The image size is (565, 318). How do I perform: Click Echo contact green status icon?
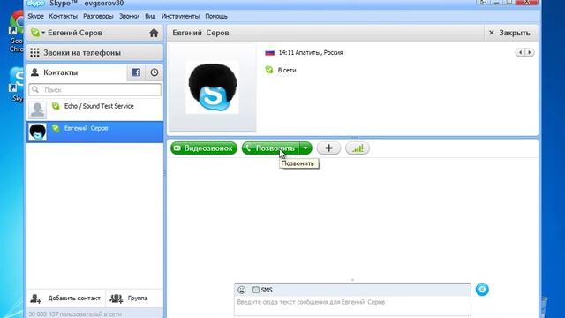click(x=56, y=106)
